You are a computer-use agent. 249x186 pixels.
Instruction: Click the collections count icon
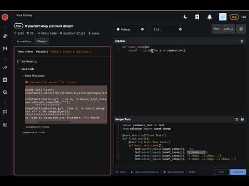(x=31, y=33)
